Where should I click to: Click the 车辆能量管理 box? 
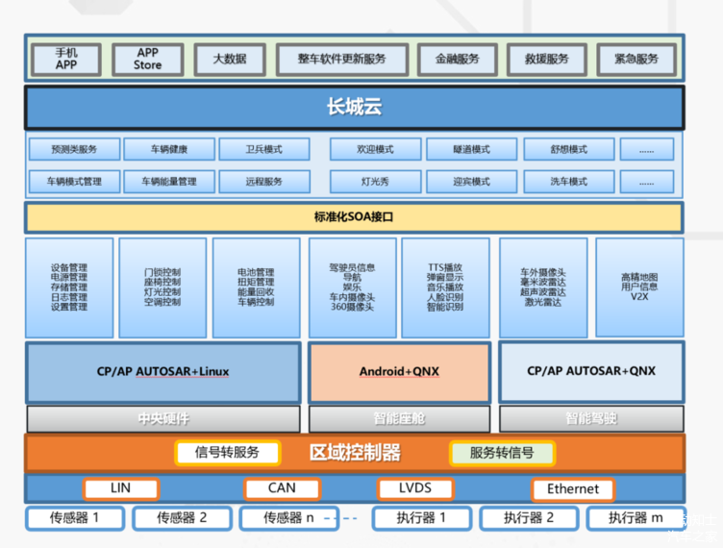click(169, 182)
